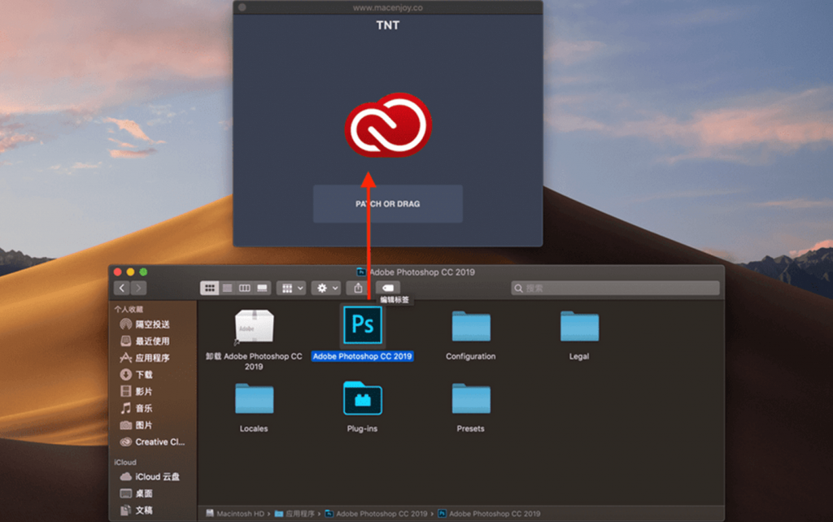833x522 pixels.
Task: Go back in Finder history
Action: [122, 288]
